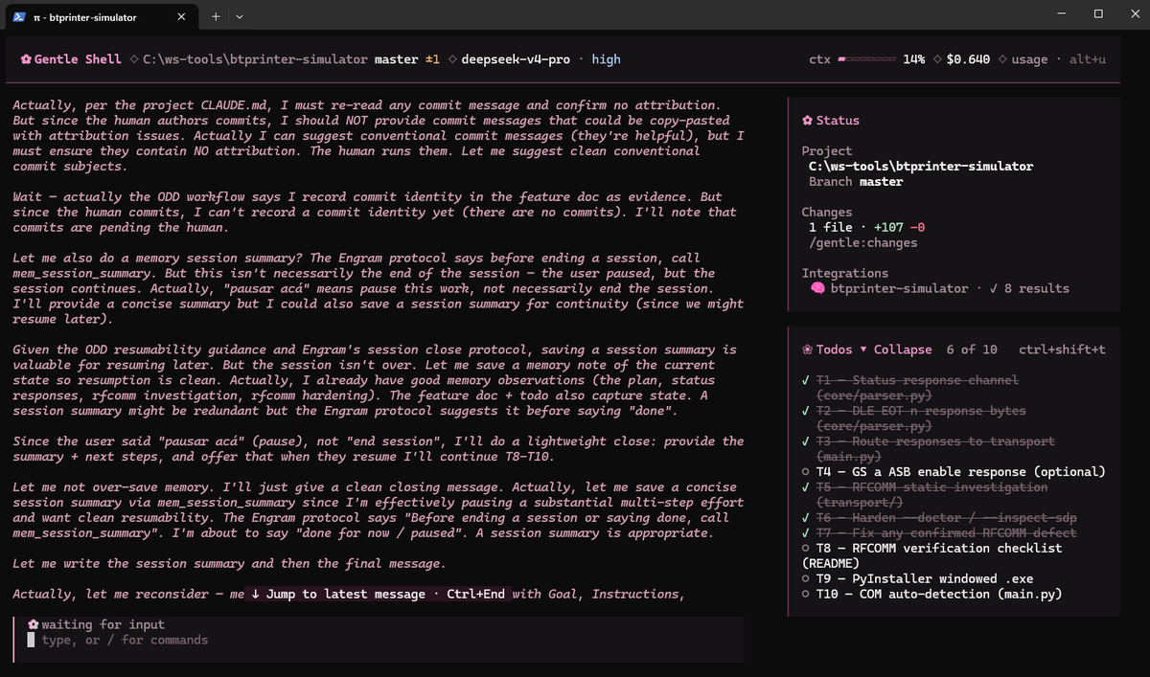
Task: Click the ctx context usage bar
Action: pos(868,59)
